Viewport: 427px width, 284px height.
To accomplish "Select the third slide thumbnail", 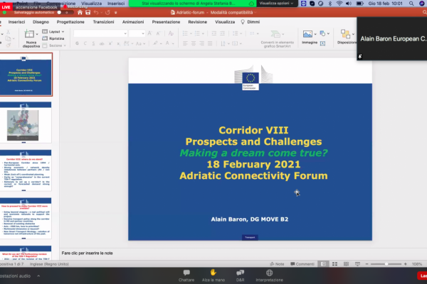I will pyautogui.click(x=26, y=170).
